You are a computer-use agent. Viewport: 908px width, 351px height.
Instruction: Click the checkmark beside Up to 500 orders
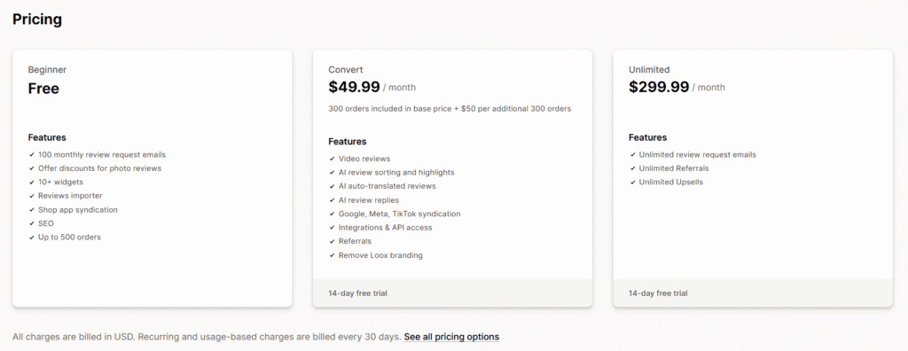click(31, 238)
